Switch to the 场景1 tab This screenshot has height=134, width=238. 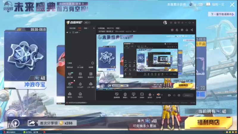[86, 28]
